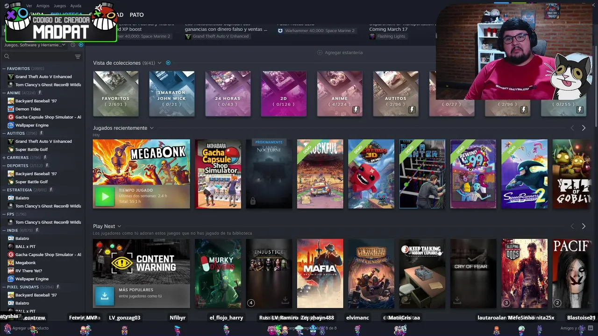The height and width of the screenshot is (336, 598).
Task: Open Play Next shelf dropdown
Action: (119, 226)
